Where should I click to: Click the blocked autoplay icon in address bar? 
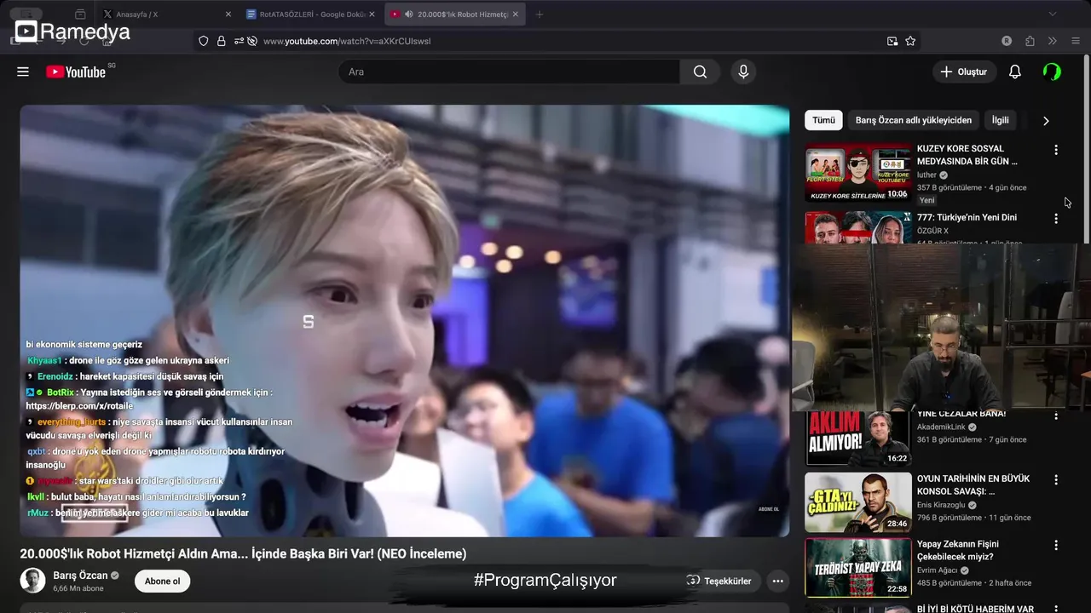point(252,41)
